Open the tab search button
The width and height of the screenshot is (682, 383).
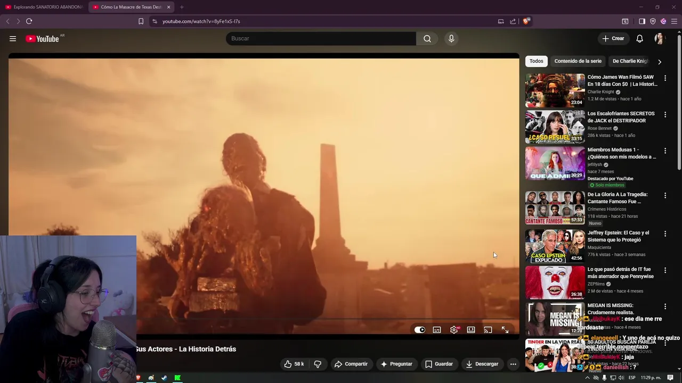click(625, 21)
